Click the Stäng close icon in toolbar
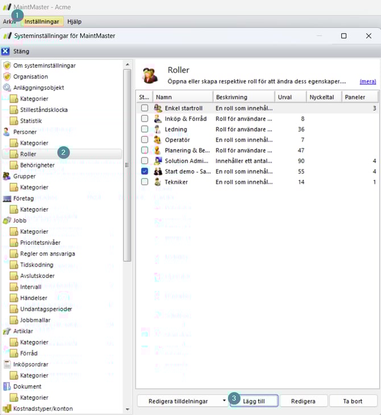This screenshot has height=415, width=381. click(5, 51)
